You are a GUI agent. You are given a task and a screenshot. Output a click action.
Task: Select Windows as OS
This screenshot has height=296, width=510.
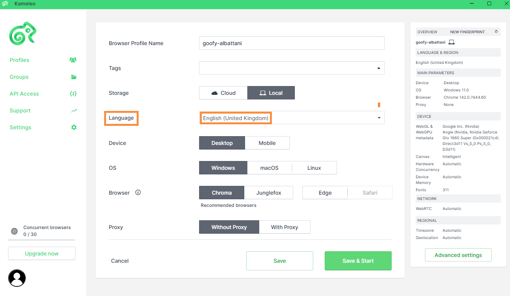pyautogui.click(x=223, y=168)
